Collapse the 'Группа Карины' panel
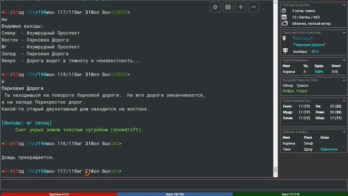Viewport: 348px width, 196px height. click(344, 60)
